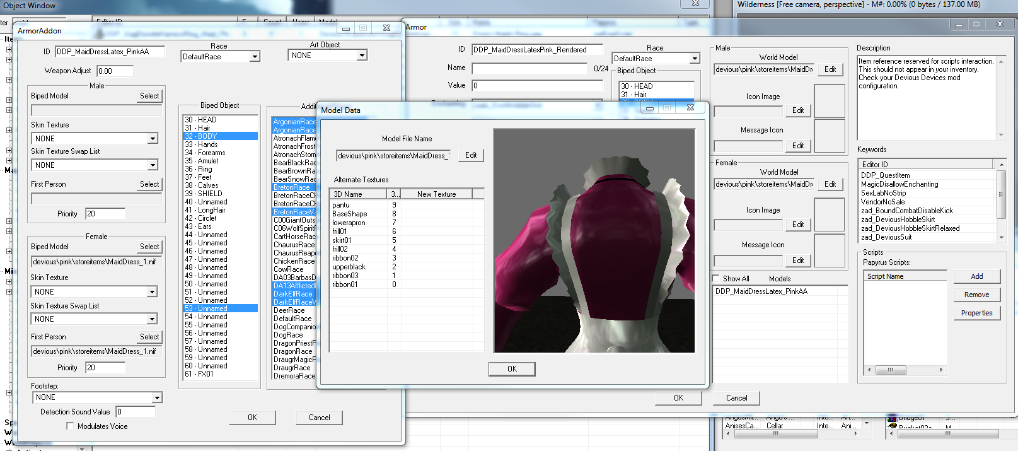Edit the Male World Model in Armor
The height and width of the screenshot is (451, 1018).
(830, 69)
